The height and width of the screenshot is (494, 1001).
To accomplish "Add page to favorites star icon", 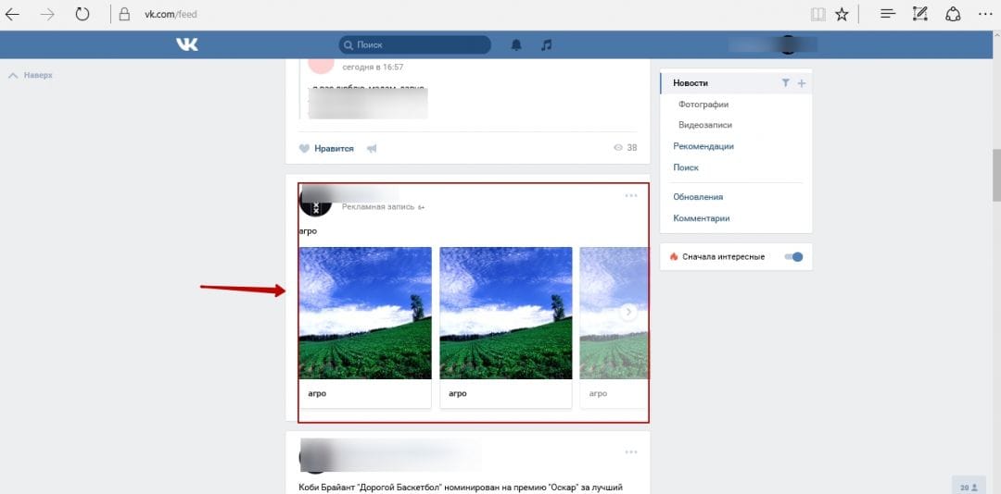I will [842, 14].
